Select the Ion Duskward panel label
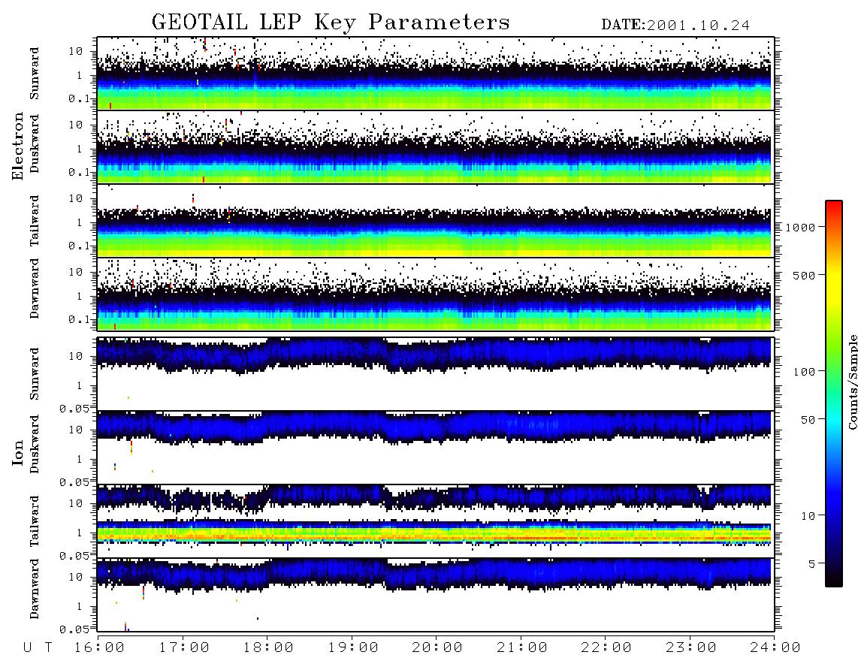 pyautogui.click(x=35, y=444)
